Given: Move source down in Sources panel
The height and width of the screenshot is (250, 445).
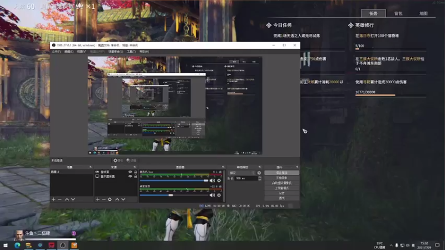Looking at the screenshot, I should click(x=123, y=199).
